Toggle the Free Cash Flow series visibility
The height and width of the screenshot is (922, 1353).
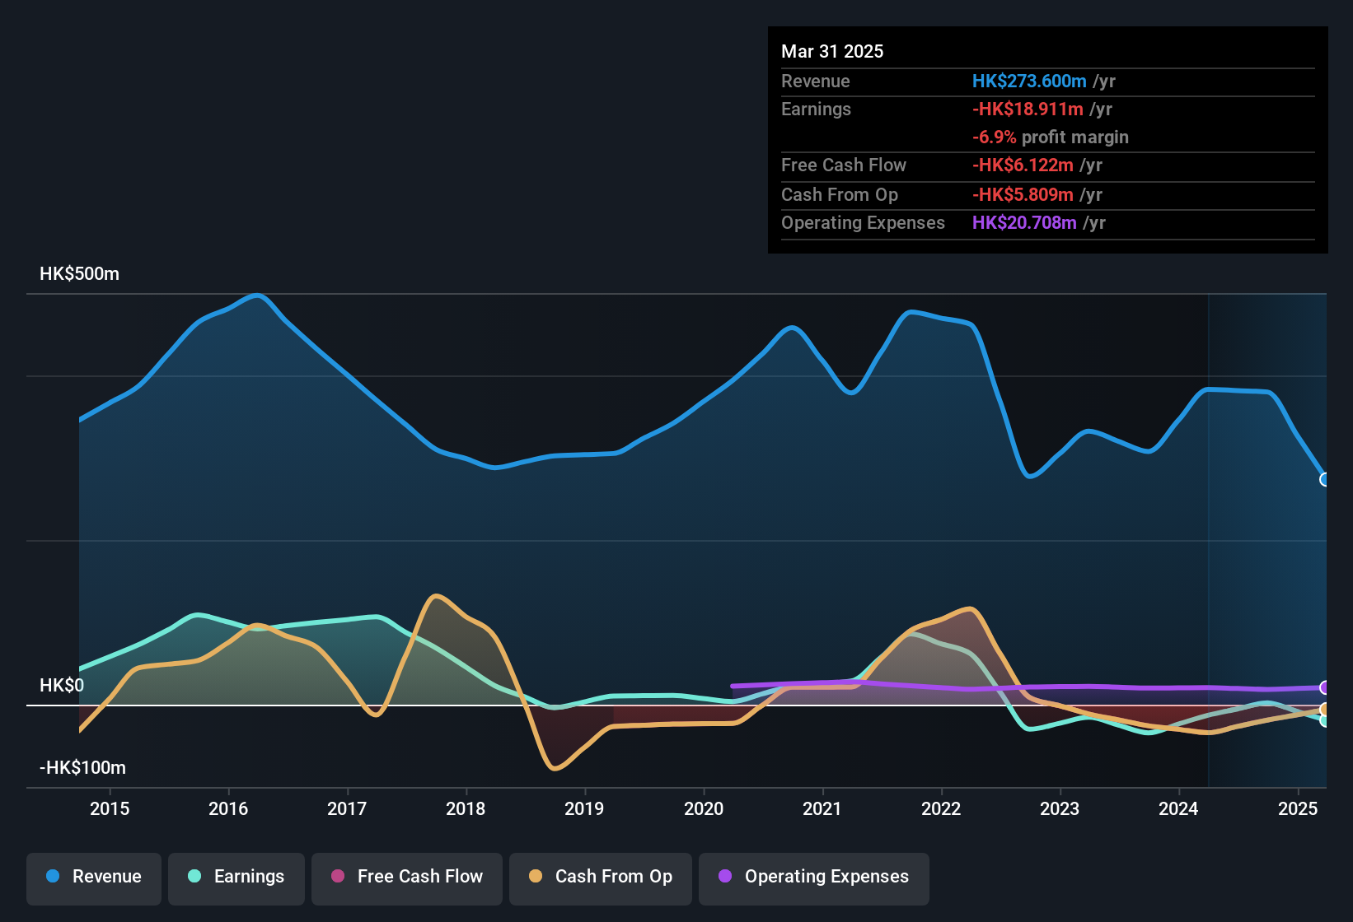406,877
